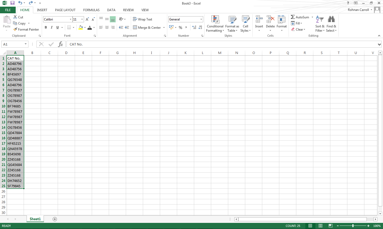Screen dimensions: 383x229
Task: Click the Insert Function fx icon
Action: 61,44
